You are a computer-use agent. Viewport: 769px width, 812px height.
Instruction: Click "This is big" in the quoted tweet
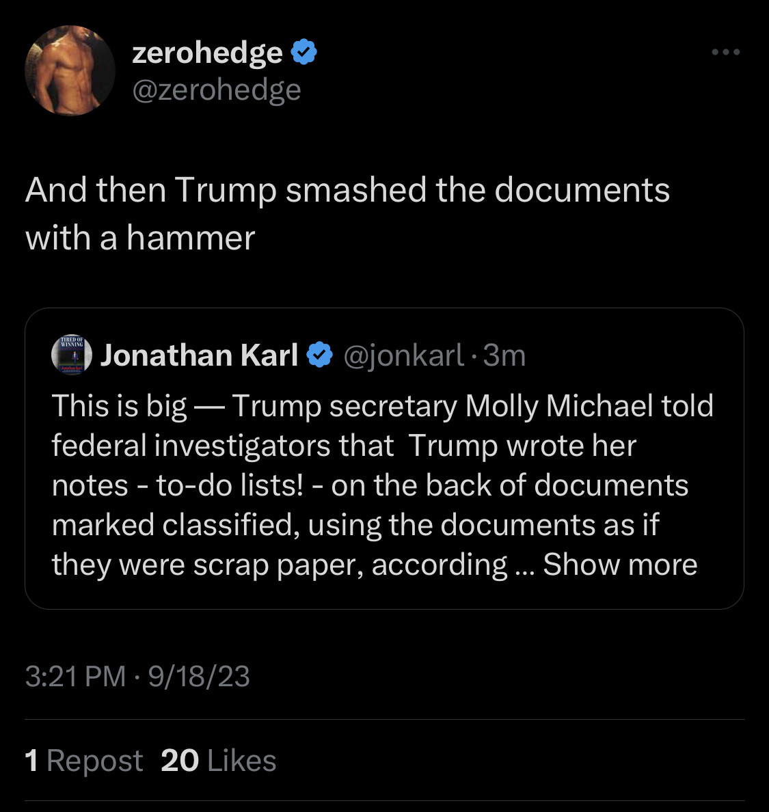coord(119,406)
